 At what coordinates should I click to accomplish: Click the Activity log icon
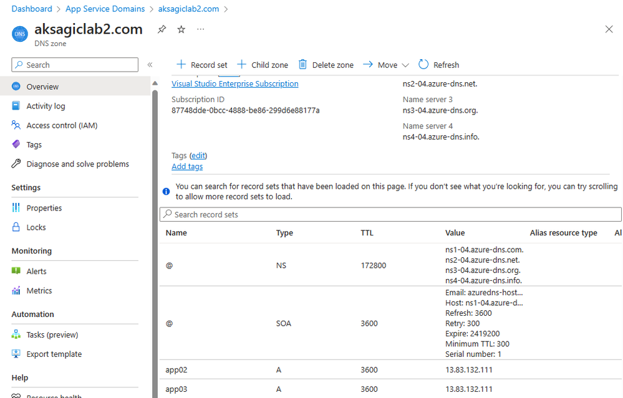click(x=16, y=105)
